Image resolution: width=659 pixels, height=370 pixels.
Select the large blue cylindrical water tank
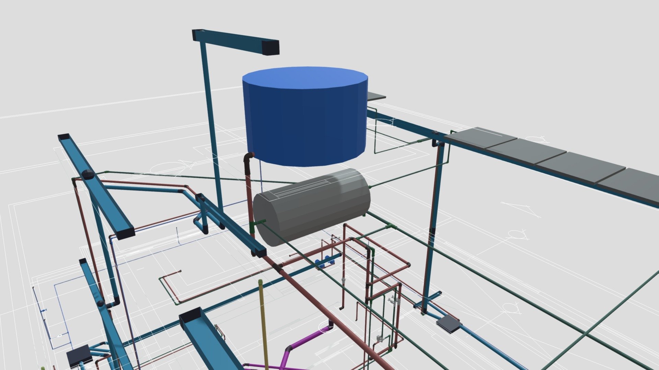305,116
